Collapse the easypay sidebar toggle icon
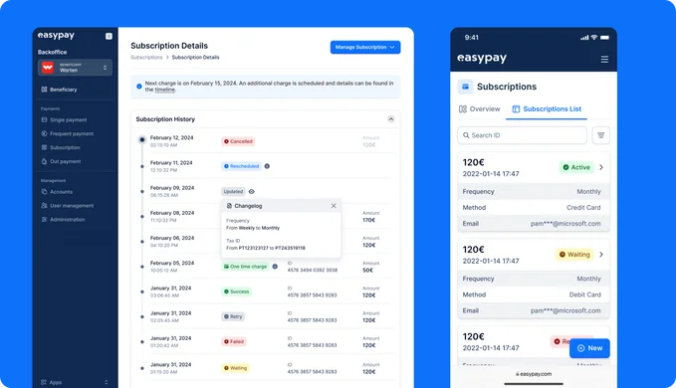 [109, 36]
